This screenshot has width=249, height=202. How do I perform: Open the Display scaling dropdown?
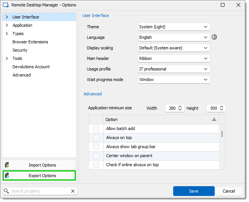coord(174,48)
